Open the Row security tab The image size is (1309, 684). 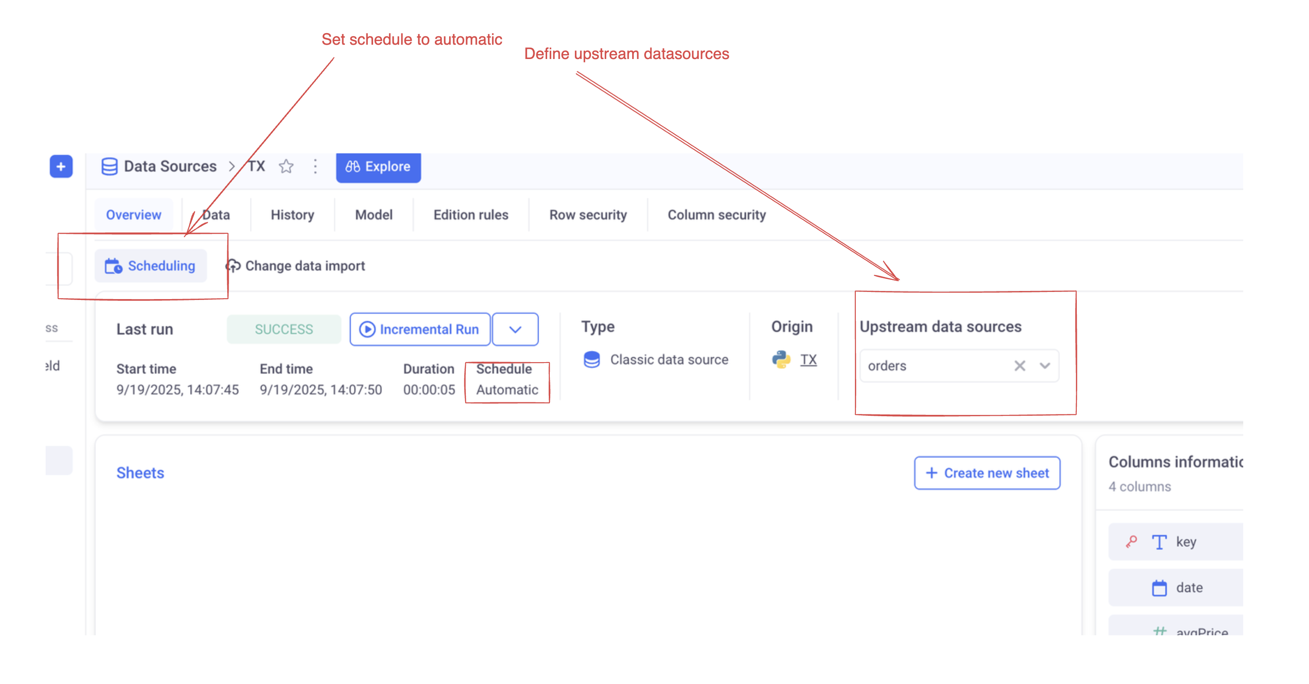587,215
